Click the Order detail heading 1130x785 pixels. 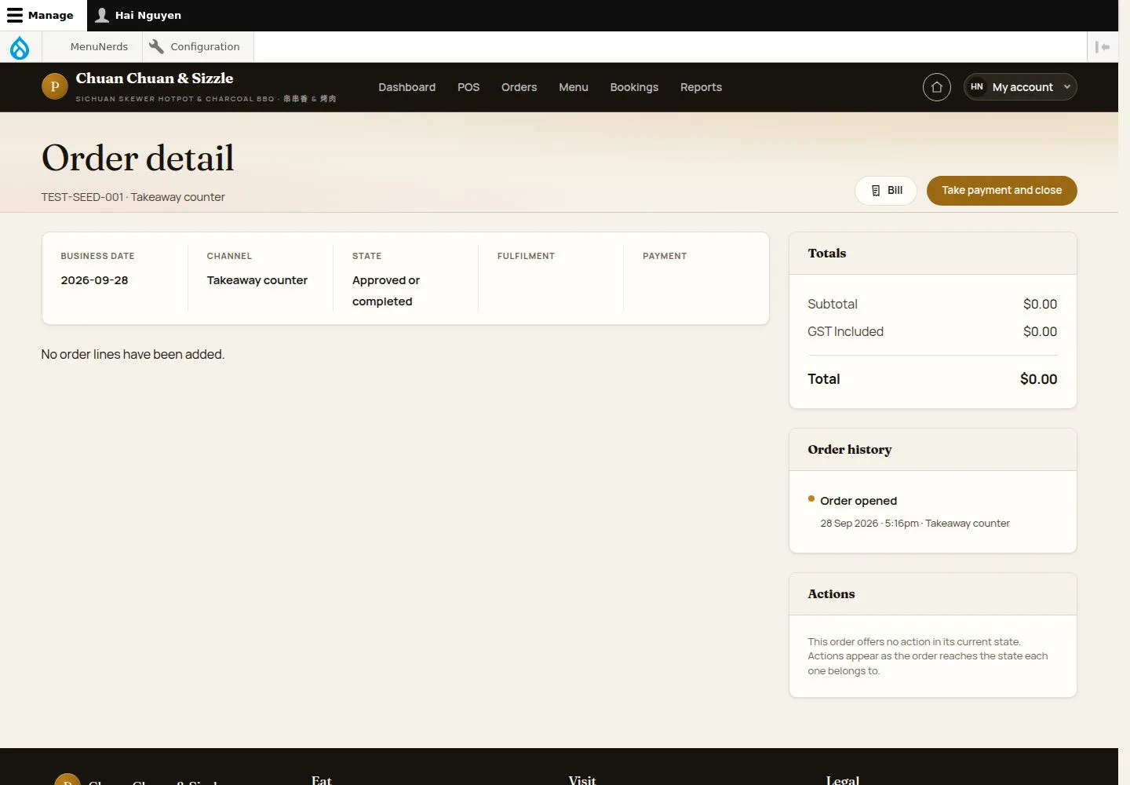(138, 158)
